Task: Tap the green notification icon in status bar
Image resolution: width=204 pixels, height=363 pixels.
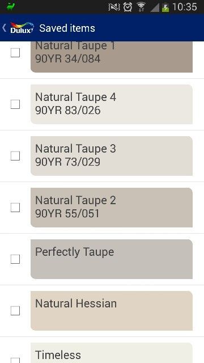Action: [x=10, y=7]
